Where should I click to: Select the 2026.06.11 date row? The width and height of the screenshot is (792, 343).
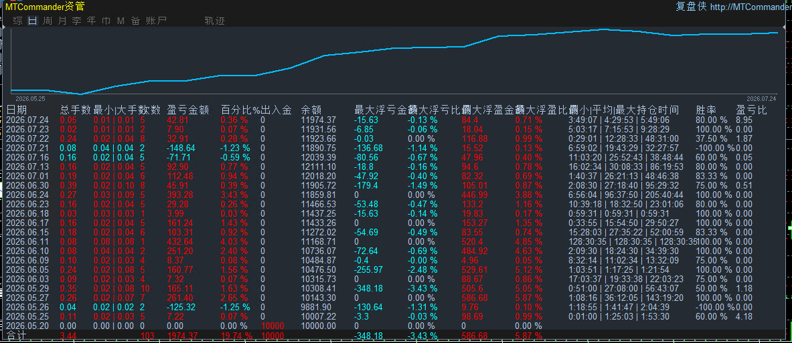(27, 241)
